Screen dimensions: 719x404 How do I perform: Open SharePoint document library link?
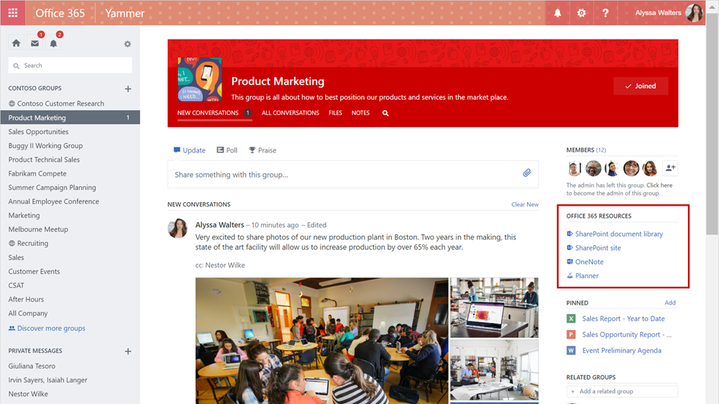pos(618,234)
